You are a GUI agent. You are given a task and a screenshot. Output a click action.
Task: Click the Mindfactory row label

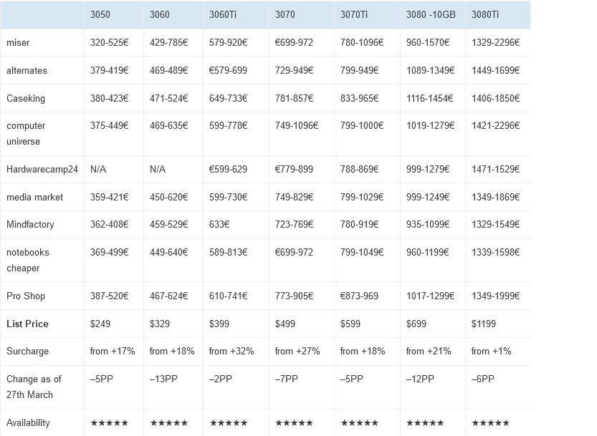(30, 224)
